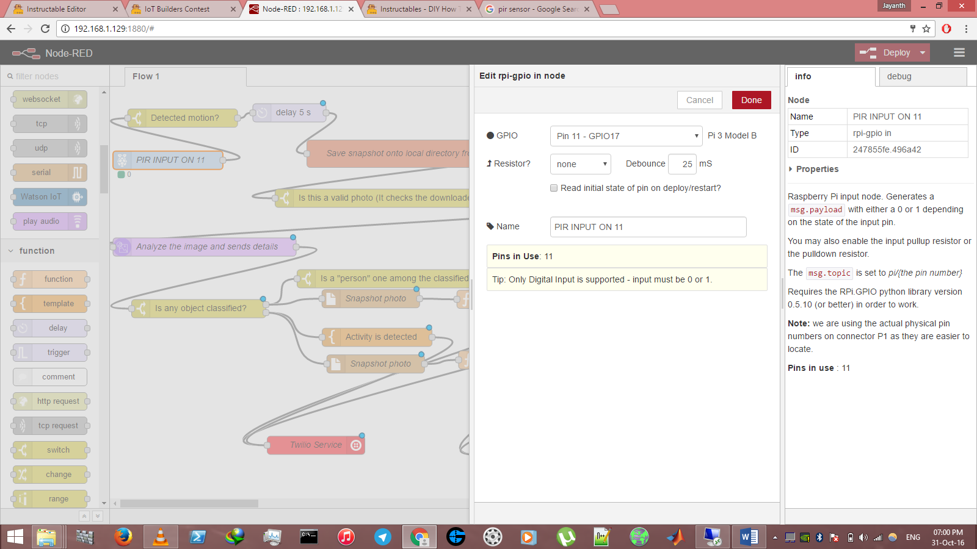Select the template palette node

50,304
